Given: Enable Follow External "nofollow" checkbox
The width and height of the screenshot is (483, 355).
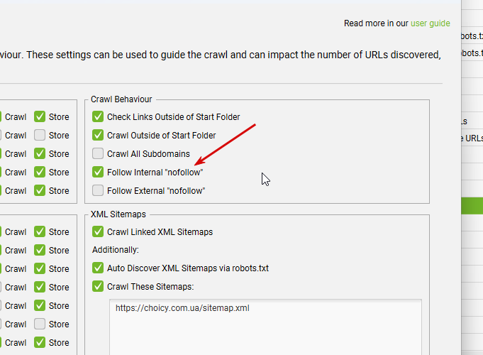Looking at the screenshot, I should click(98, 191).
